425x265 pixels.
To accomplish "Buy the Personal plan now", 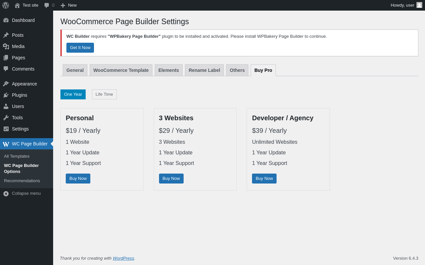I will (78, 179).
